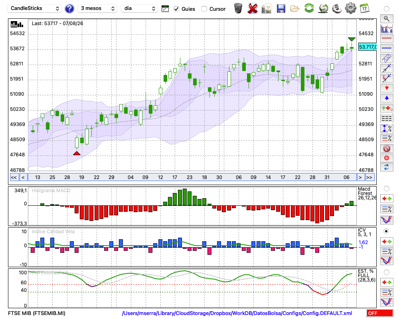This screenshot has height=319, width=399.
Task: Toggle the red OFF indicator
Action: tap(379, 313)
